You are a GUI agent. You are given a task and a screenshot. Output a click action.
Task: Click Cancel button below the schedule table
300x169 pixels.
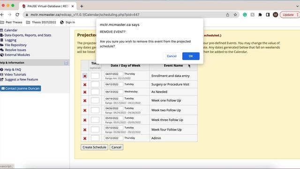(116, 147)
